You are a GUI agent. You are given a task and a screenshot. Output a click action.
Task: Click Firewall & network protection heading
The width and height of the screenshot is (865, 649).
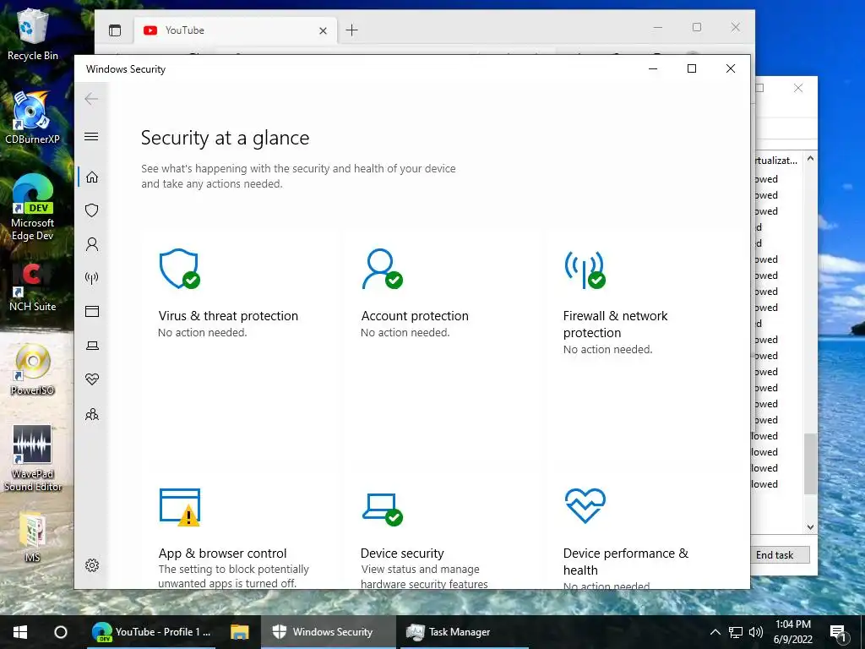point(615,324)
